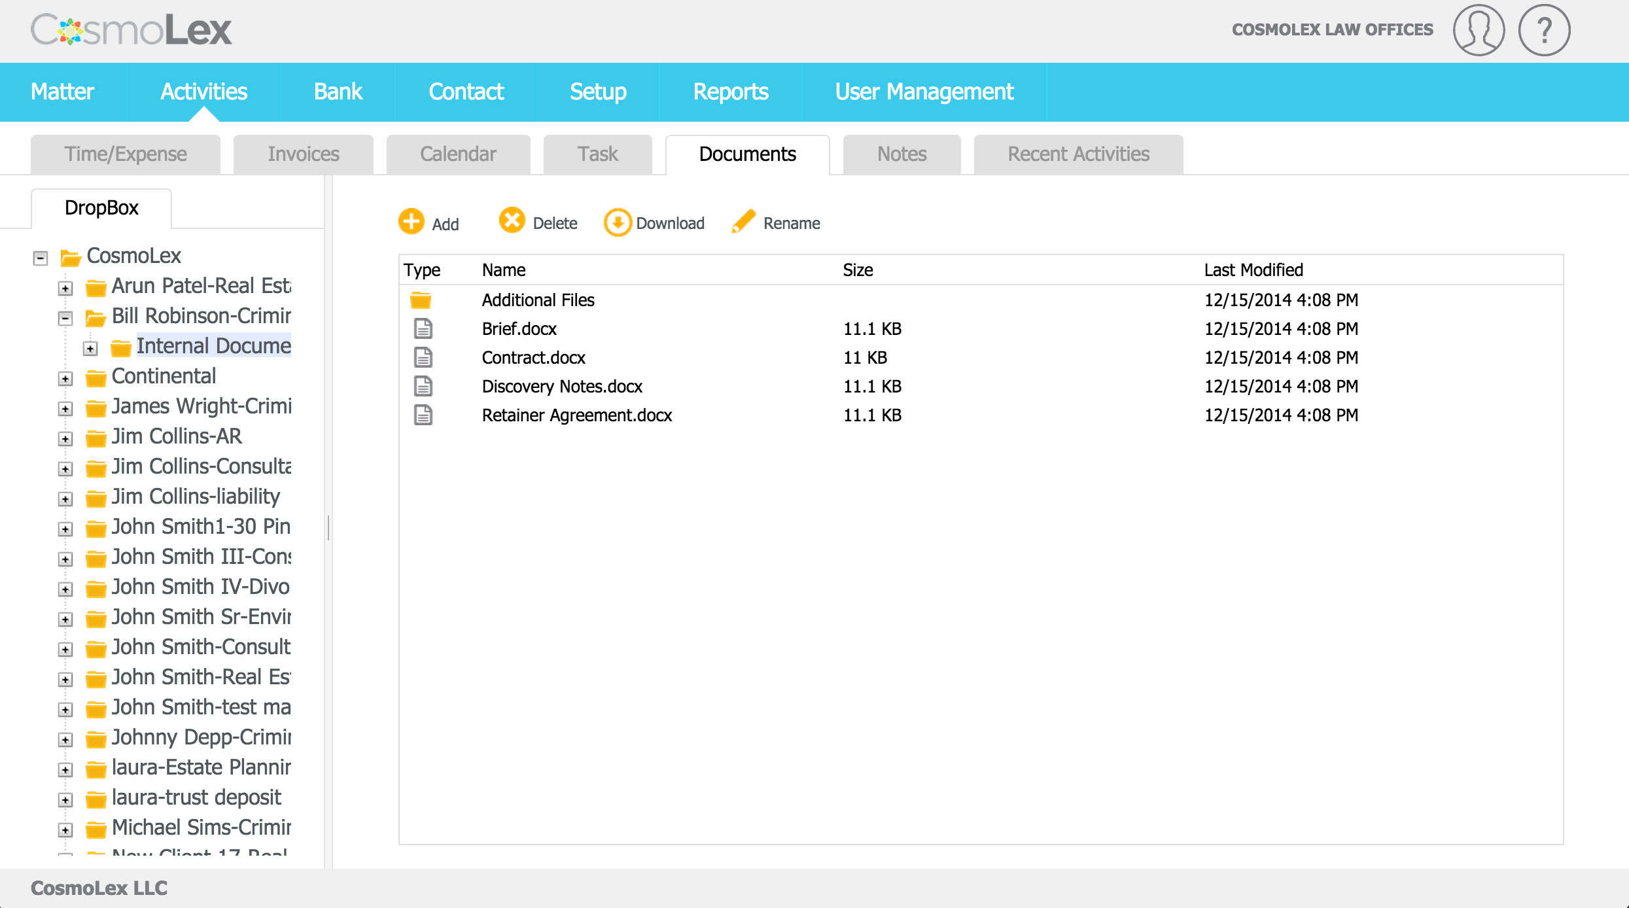Image resolution: width=1629 pixels, height=908 pixels.
Task: Collapse the Bill Robinson folder
Action: click(x=65, y=319)
